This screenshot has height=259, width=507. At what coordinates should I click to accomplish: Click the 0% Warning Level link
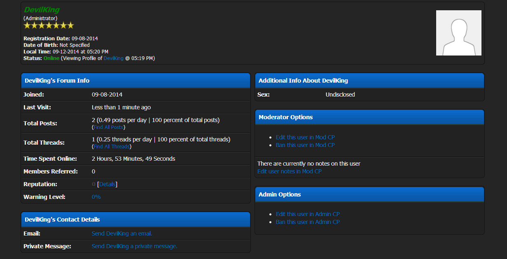[96, 197]
